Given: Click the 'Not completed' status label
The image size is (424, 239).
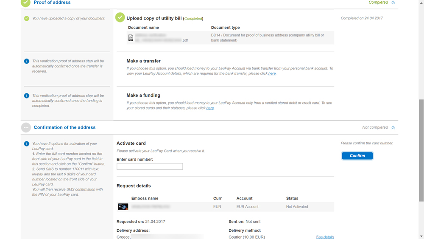Looking at the screenshot, I should click(x=375, y=127).
